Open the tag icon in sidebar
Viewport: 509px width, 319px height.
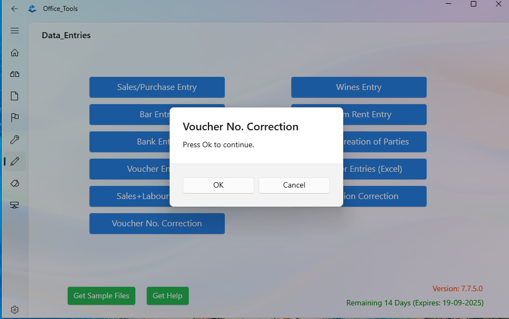(x=15, y=183)
